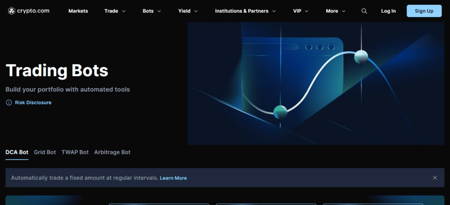
Task: Expand the More dropdown menu
Action: [335, 11]
